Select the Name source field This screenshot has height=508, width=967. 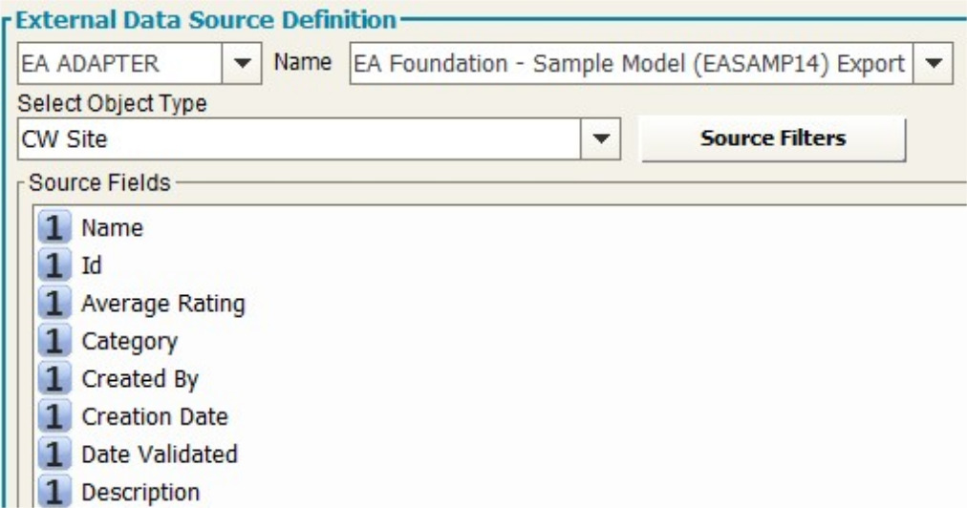click(112, 228)
